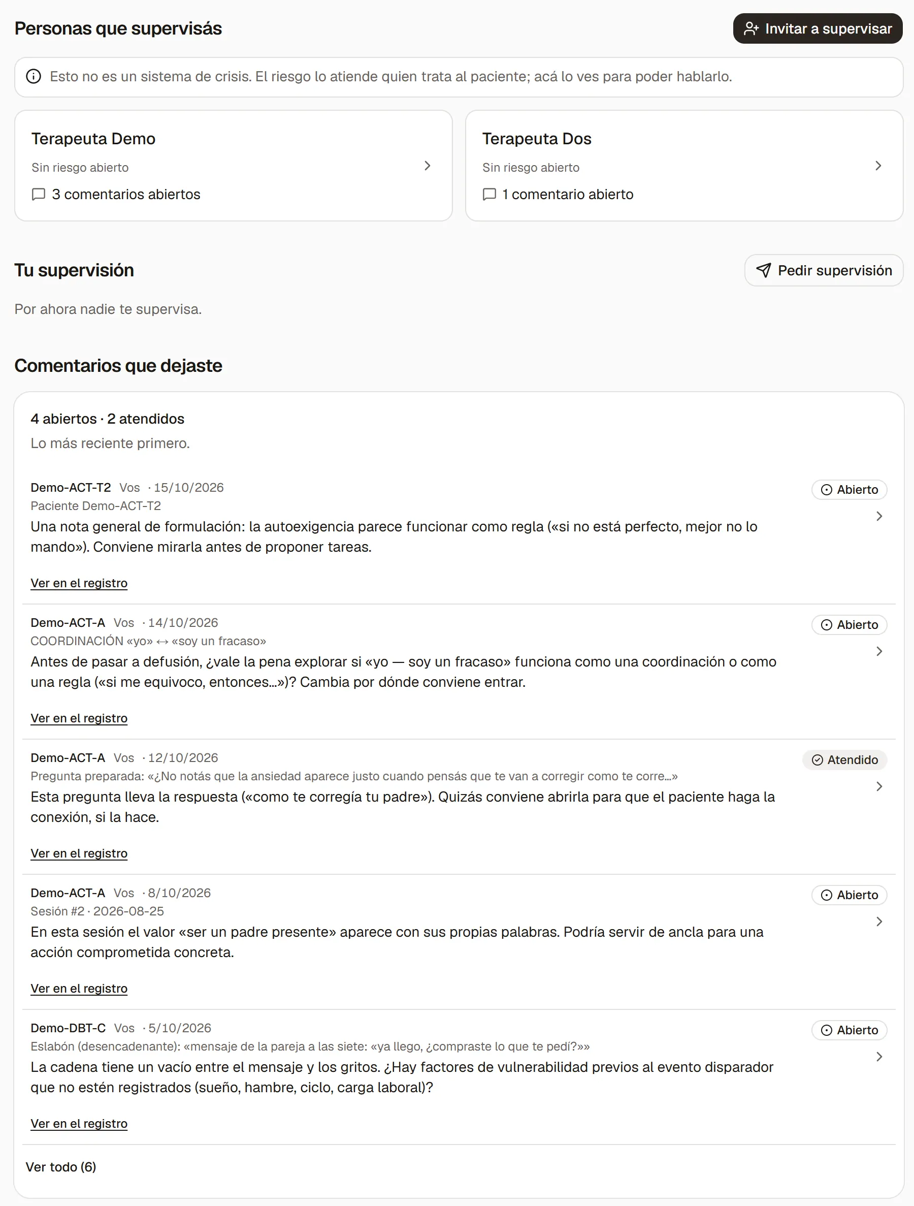Viewport: 914px width, 1206px height.
Task: Expand the Demo-ACT-T2 comment via its chevron
Action: coord(878,516)
